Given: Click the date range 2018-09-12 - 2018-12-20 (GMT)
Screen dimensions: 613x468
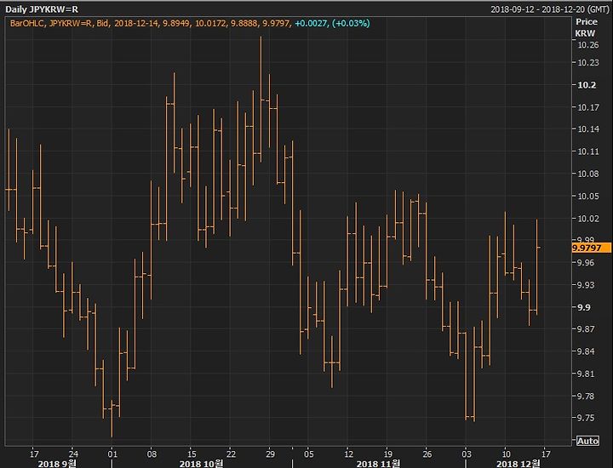Looking at the screenshot, I should pos(550,9).
